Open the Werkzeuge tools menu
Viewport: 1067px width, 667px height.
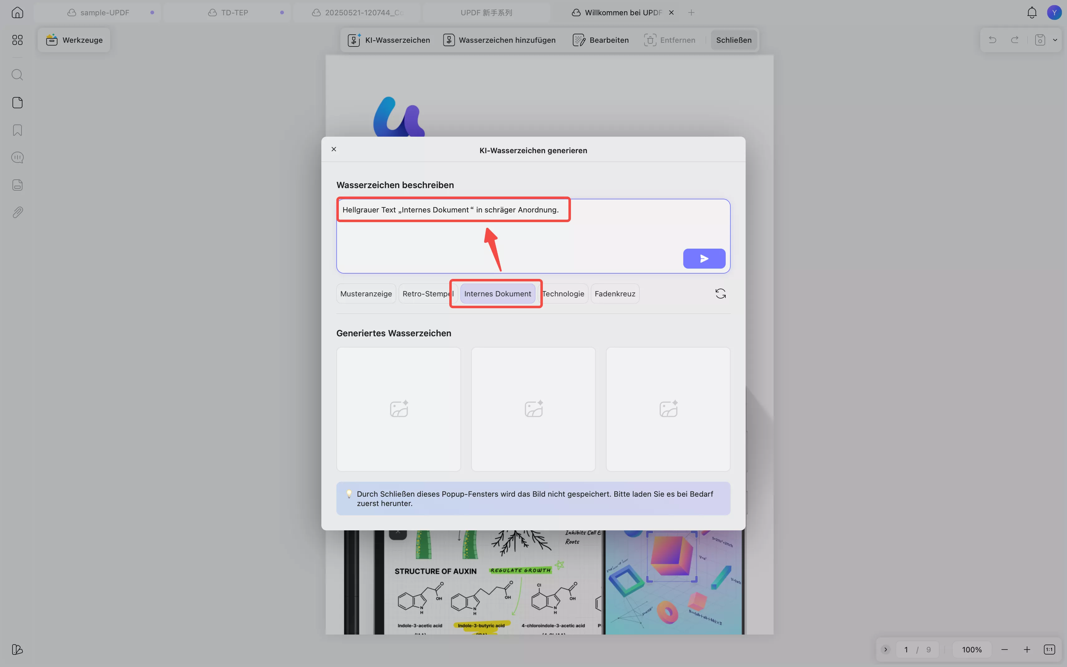click(x=74, y=40)
